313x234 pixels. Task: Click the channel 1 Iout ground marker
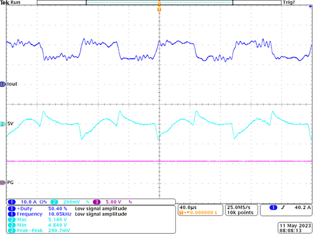pyautogui.click(x=3, y=84)
